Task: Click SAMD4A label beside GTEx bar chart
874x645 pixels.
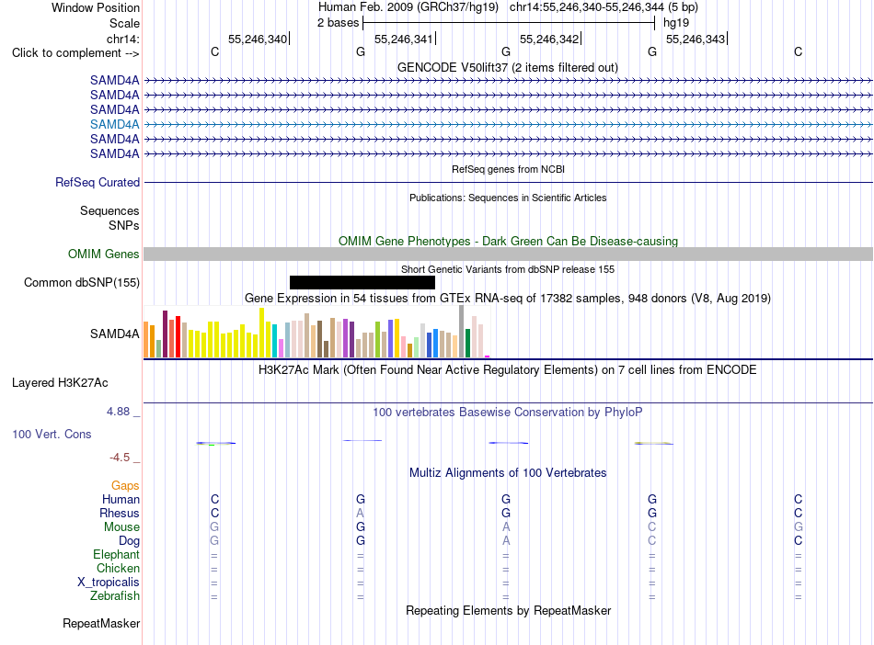Action: (114, 334)
